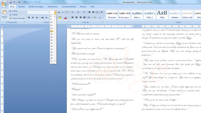Clear formatting with the eraser icon

(67, 12)
